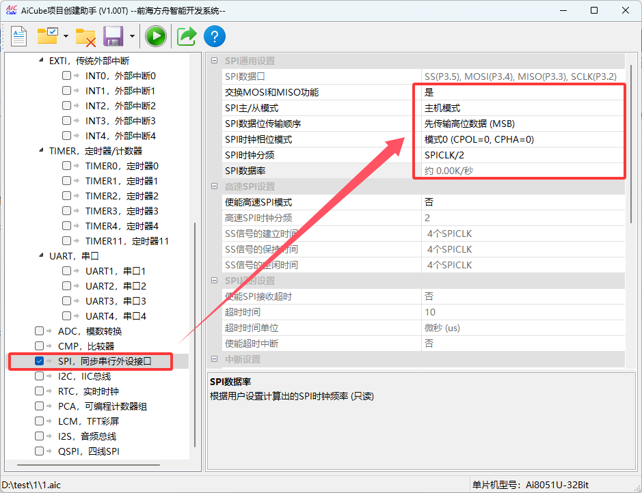Click vertical scrollbar of property grid
Viewport: 642px width, 493px height.
[x=630, y=143]
